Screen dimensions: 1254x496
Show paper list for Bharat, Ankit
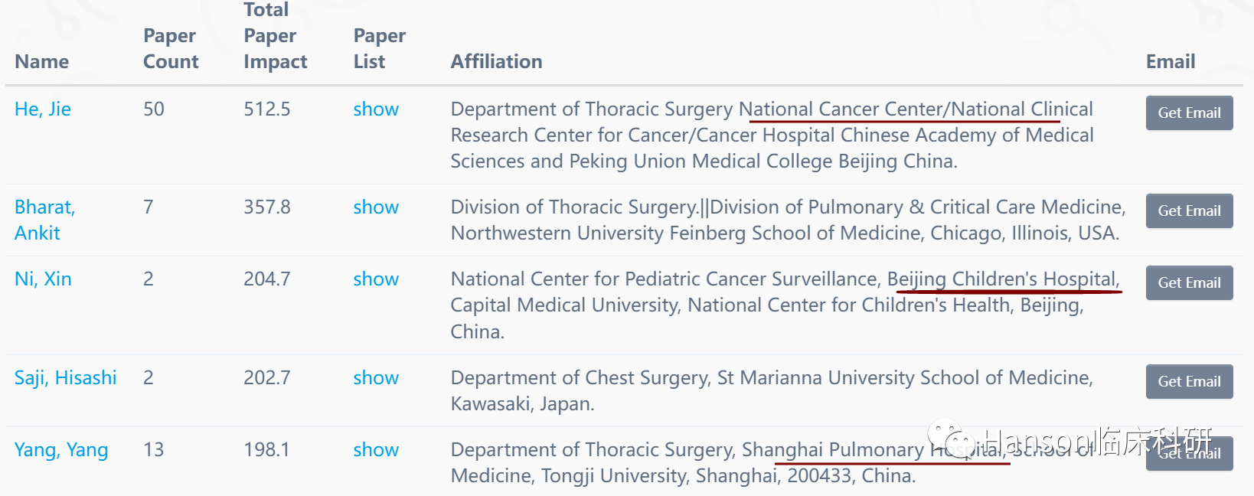376,207
